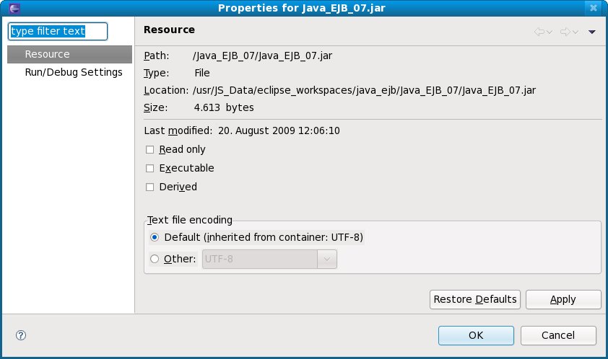
Task: Toggle the Executable checkbox
Action: point(150,169)
